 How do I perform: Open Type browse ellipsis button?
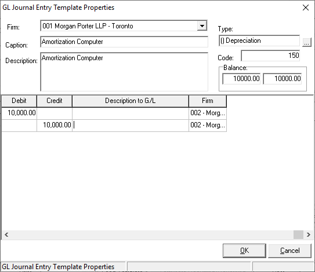[x=306, y=42]
